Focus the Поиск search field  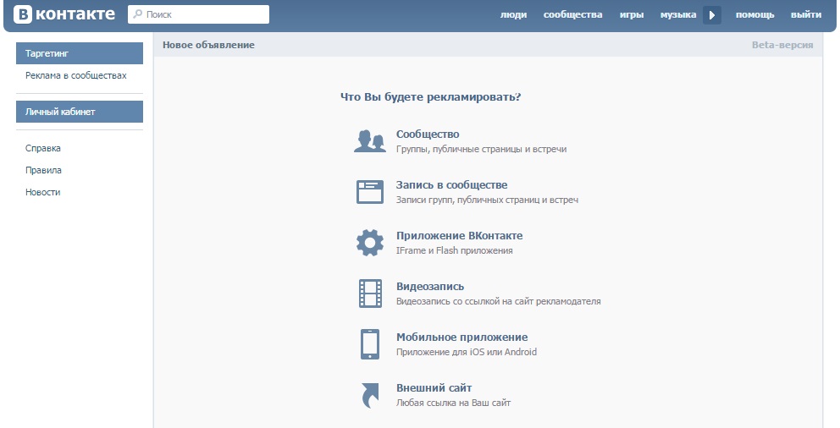(x=198, y=14)
